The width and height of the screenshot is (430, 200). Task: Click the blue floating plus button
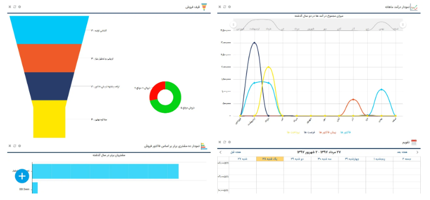pos(22,176)
